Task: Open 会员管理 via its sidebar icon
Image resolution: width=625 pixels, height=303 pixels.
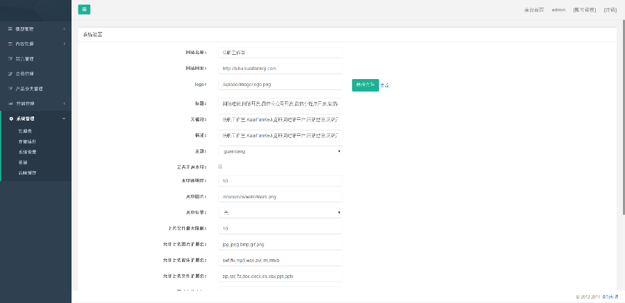Action: pos(10,73)
